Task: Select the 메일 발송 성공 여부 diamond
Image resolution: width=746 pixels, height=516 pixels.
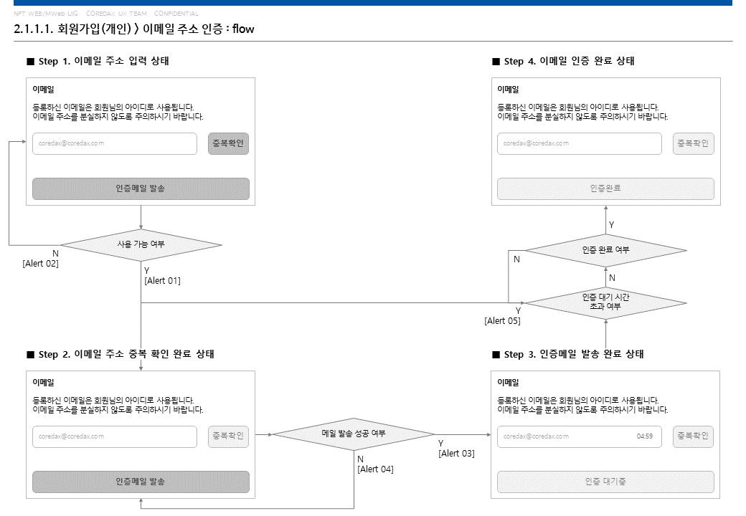Action: [x=354, y=434]
